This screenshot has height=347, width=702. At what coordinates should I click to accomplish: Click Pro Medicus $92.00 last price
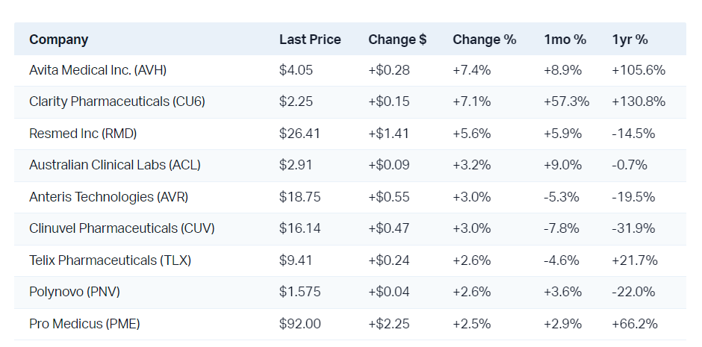pos(300,324)
